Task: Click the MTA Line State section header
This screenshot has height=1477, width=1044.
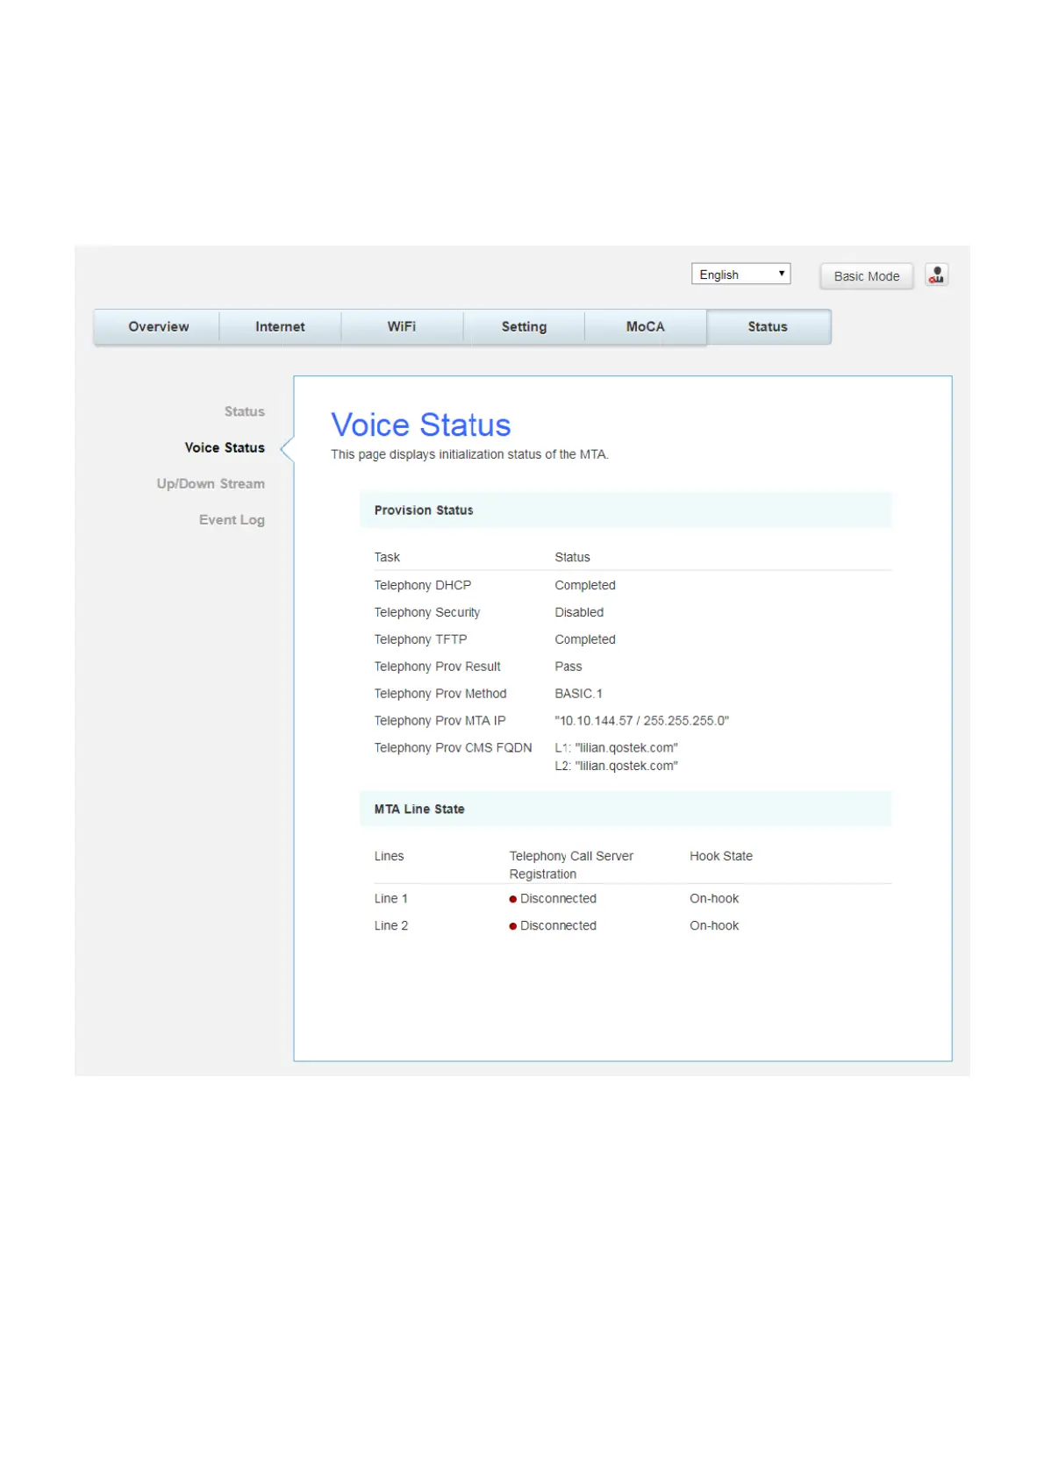Action: click(x=419, y=810)
